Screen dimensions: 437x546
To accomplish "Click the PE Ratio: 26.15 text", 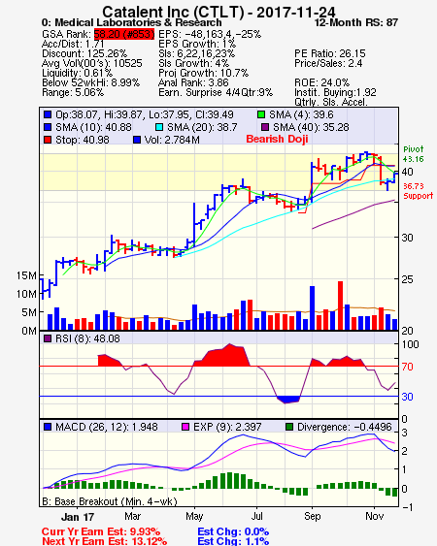I will click(330, 53).
